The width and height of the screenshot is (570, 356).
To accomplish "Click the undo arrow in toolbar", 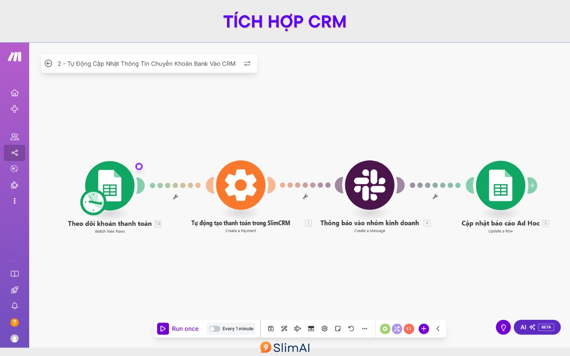I will click(x=351, y=328).
